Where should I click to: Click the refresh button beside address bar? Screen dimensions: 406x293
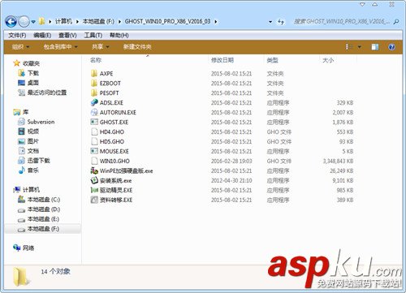click(281, 21)
